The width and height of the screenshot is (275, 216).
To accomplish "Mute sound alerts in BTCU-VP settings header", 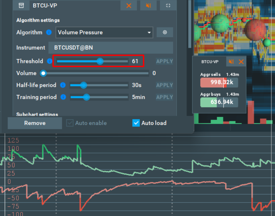I will tap(148, 5).
